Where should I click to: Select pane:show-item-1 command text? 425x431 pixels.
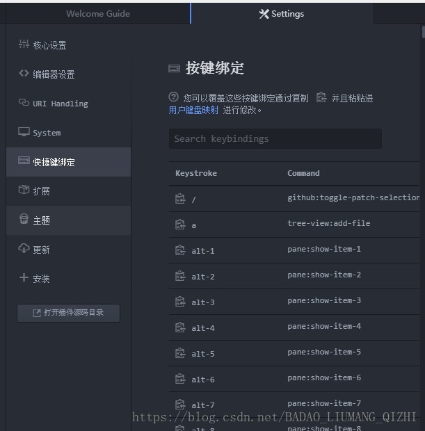324,249
